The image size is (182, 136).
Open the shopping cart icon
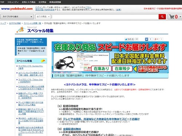[x=172, y=17]
